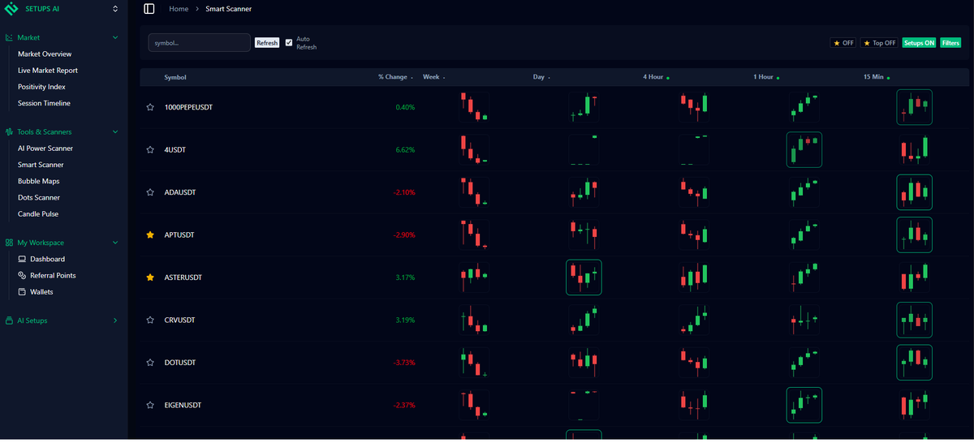974x443 pixels.
Task: Open Dots Scanner
Action: tap(39, 197)
